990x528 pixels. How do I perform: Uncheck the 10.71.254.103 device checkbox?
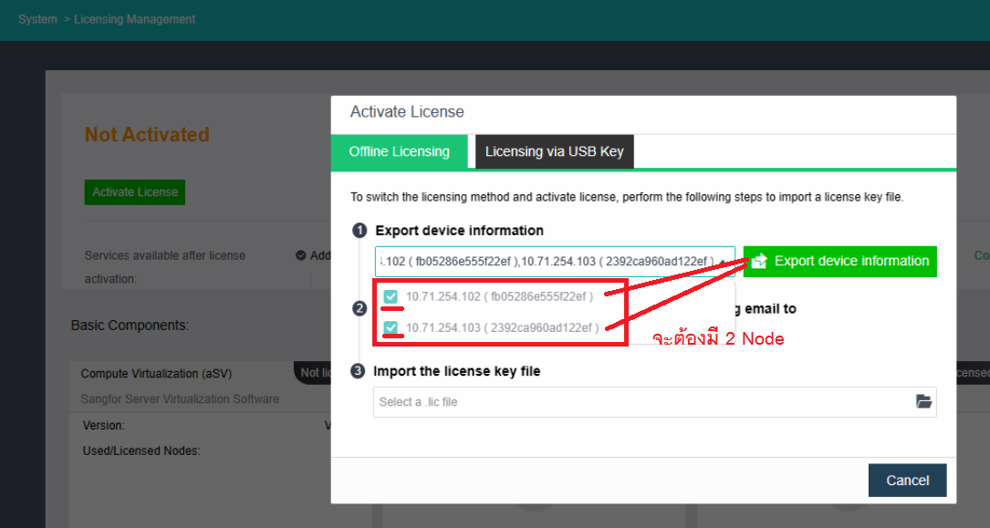[391, 326]
